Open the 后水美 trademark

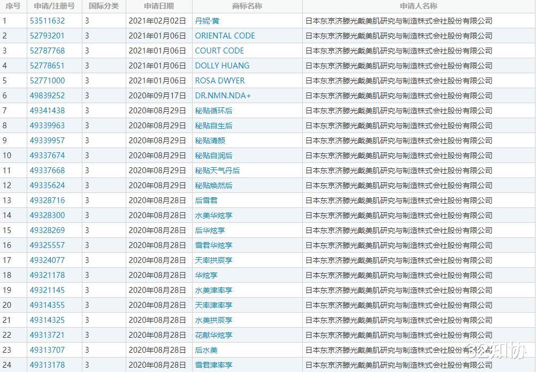point(206,350)
